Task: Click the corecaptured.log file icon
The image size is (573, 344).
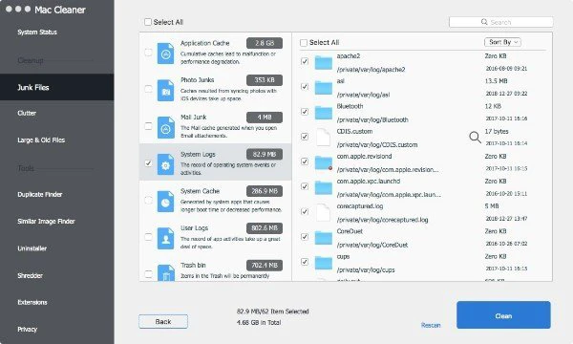Action: pyautogui.click(x=323, y=213)
